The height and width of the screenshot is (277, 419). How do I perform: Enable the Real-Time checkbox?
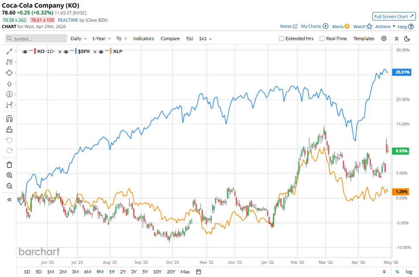[x=322, y=39]
